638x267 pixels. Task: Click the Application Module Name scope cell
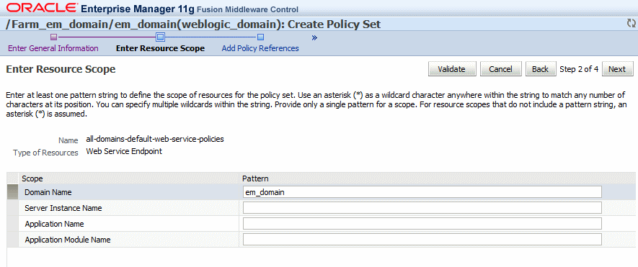click(x=128, y=240)
